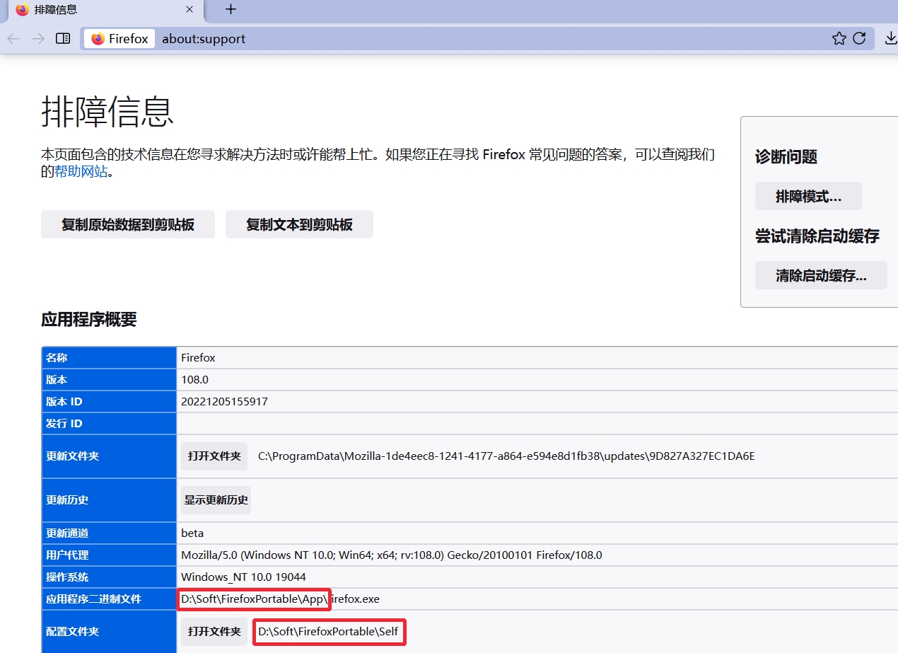Open a new tab with the plus icon
This screenshot has height=653, width=898.
(x=231, y=9)
